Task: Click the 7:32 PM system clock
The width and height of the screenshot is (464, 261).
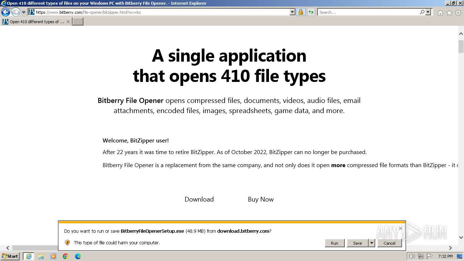Action: tap(445, 256)
